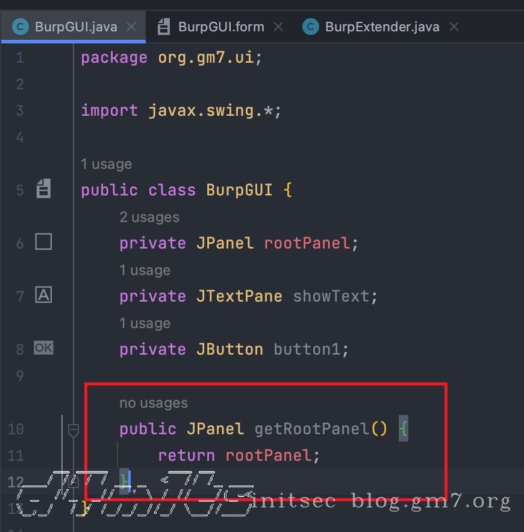Collapse the getRootPanel method using fold marker
The image size is (524, 532).
(73, 430)
